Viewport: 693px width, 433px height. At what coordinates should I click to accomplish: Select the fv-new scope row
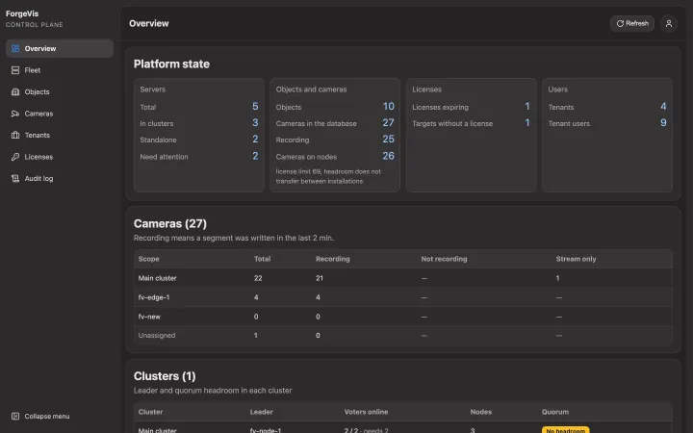[x=403, y=317]
